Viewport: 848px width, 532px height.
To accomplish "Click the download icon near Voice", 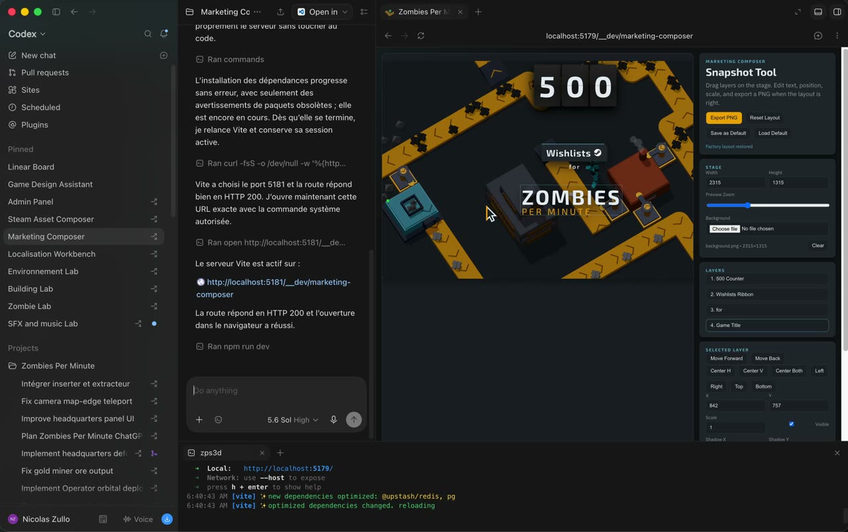I will (167, 519).
